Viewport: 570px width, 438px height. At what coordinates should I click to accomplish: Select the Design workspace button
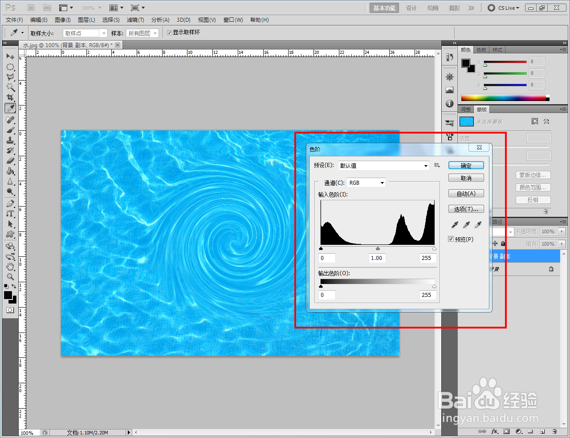(411, 8)
